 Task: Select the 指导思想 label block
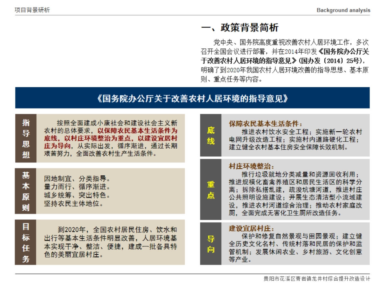point(27,138)
